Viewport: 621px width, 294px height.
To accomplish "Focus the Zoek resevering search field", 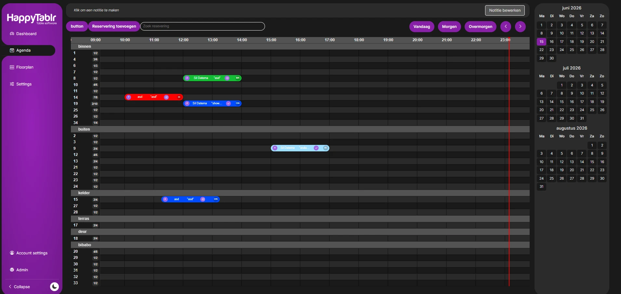I will tap(203, 26).
